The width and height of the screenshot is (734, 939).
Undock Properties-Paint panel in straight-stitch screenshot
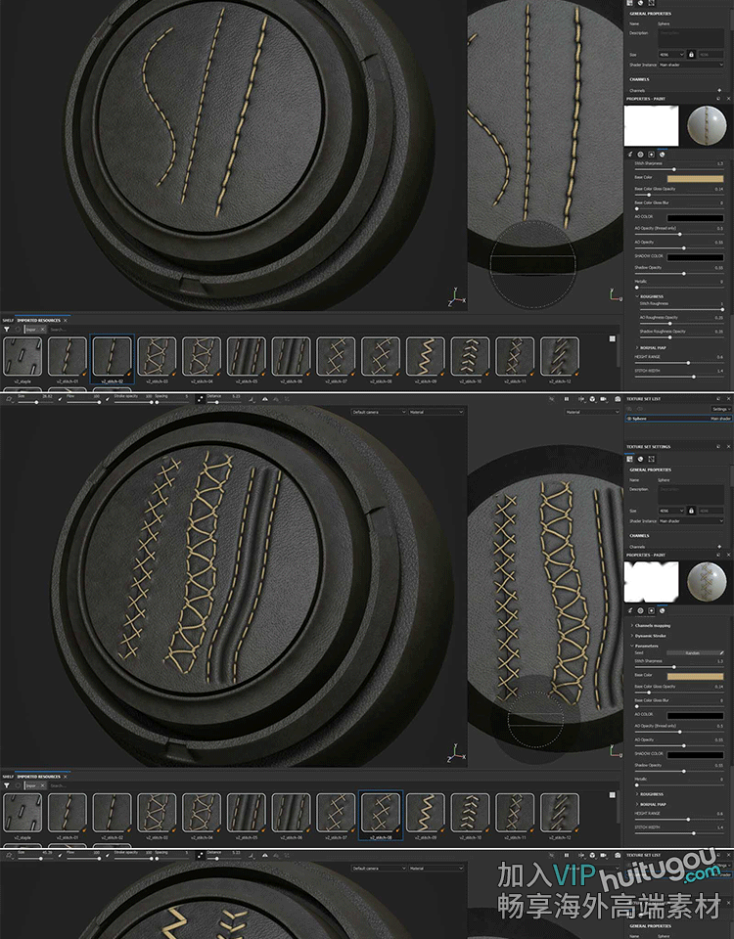click(719, 99)
